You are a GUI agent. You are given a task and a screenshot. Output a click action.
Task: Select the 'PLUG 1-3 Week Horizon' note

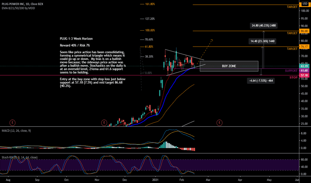tap(76, 39)
